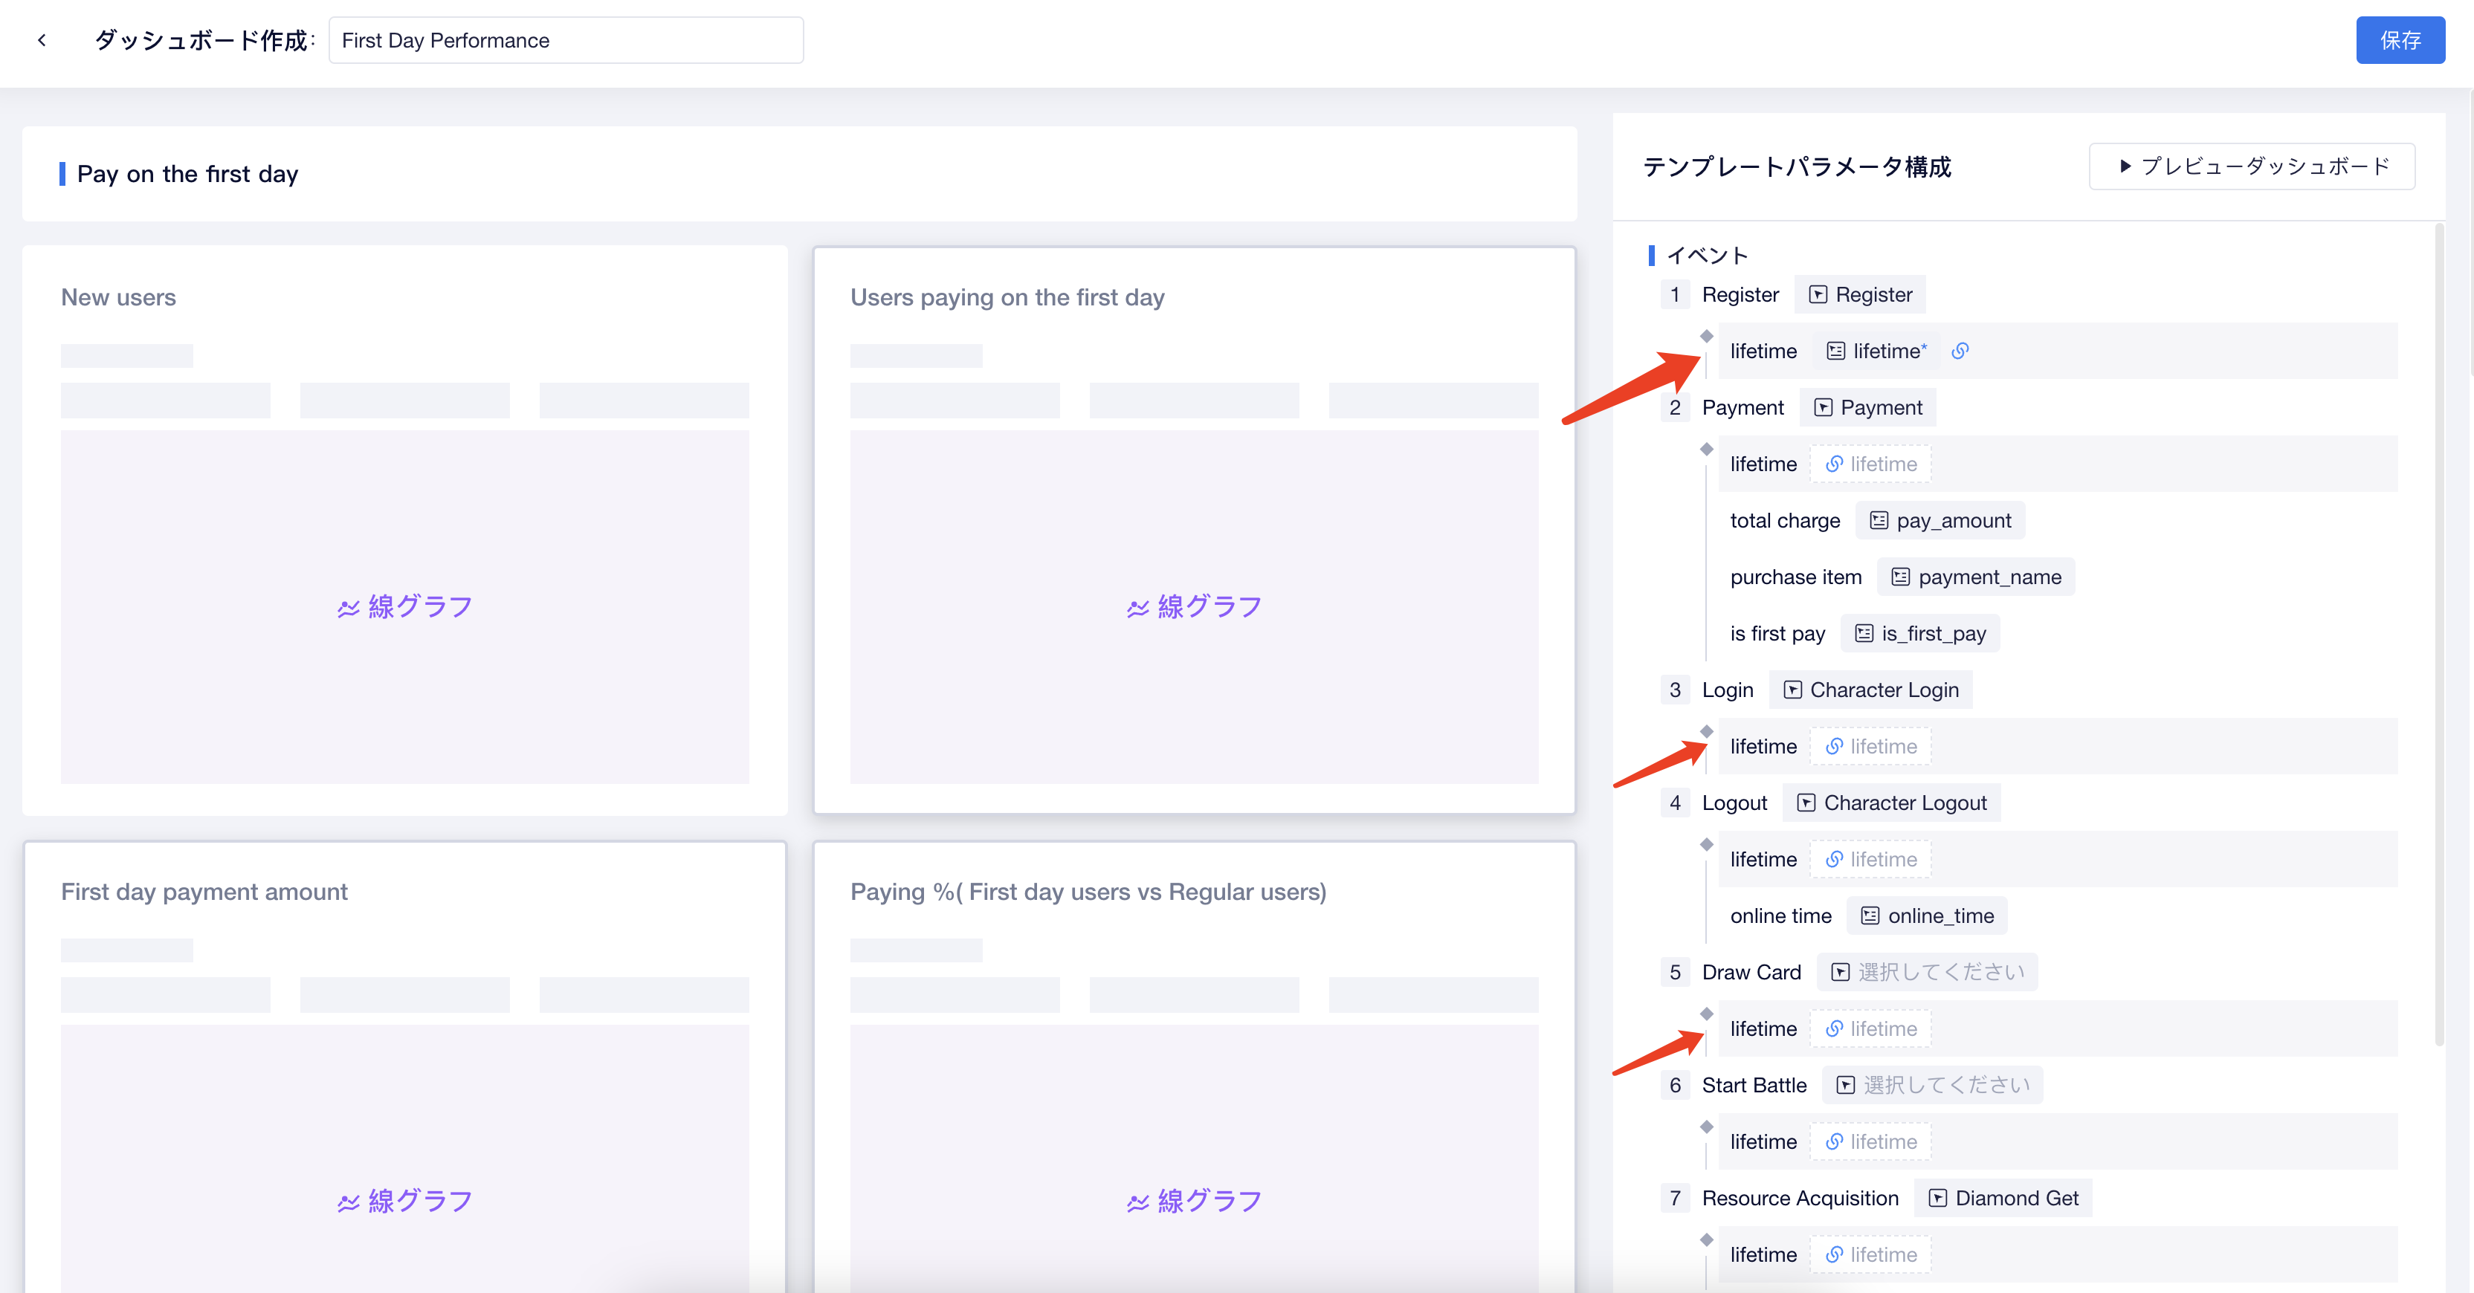Click the event icon in Payment selector
The image size is (2474, 1293).
click(x=1823, y=408)
